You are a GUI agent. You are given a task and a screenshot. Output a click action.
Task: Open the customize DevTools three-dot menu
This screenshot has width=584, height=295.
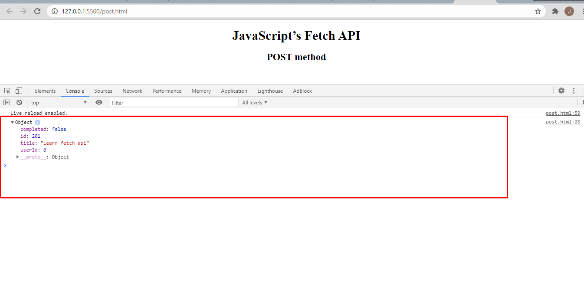[574, 91]
